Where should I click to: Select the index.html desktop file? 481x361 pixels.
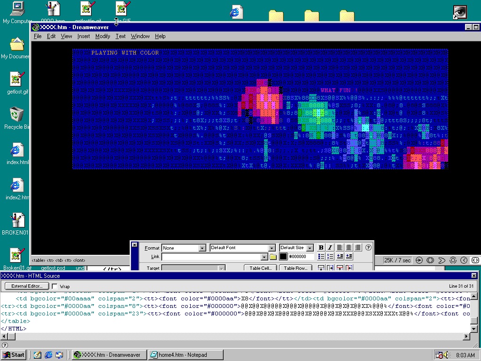tap(17, 154)
